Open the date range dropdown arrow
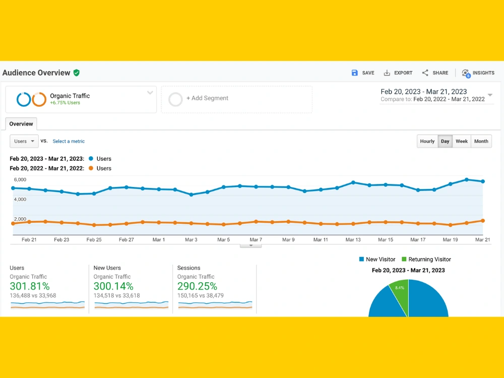This screenshot has width=504, height=378. pyautogui.click(x=490, y=95)
